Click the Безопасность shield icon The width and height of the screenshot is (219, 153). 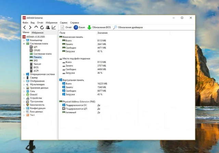tap(28, 105)
